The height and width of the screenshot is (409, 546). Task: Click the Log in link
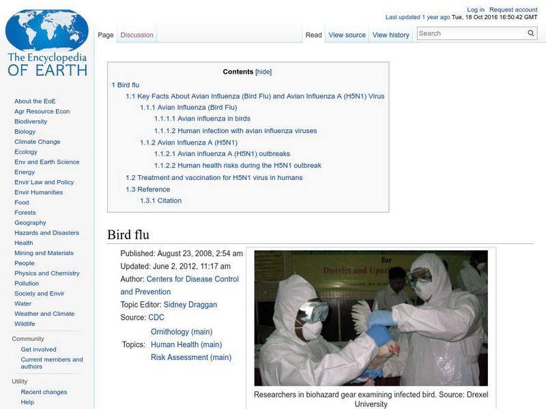476,10
